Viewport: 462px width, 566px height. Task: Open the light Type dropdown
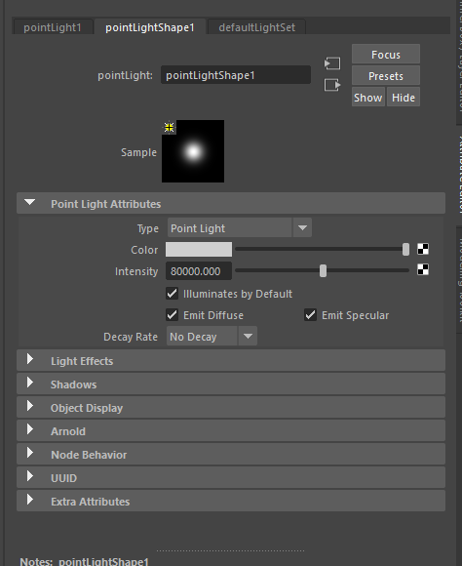(x=240, y=227)
